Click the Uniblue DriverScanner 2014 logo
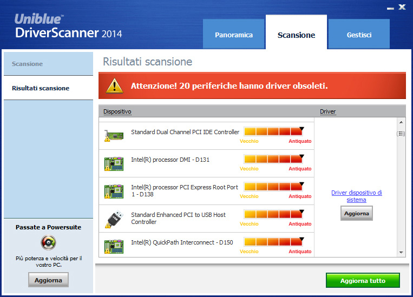The image size is (413, 297). pos(68,27)
